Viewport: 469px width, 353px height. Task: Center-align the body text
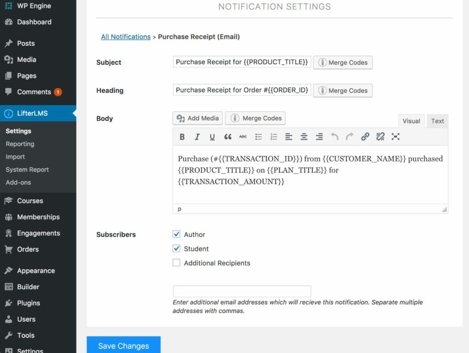pos(304,137)
